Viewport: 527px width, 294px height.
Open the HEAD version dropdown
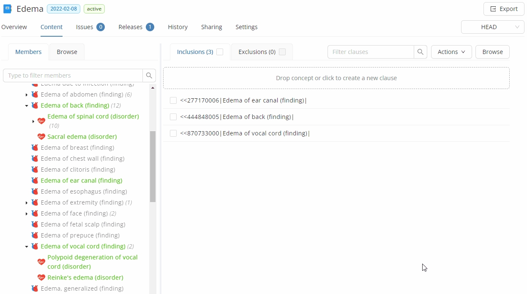point(492,27)
